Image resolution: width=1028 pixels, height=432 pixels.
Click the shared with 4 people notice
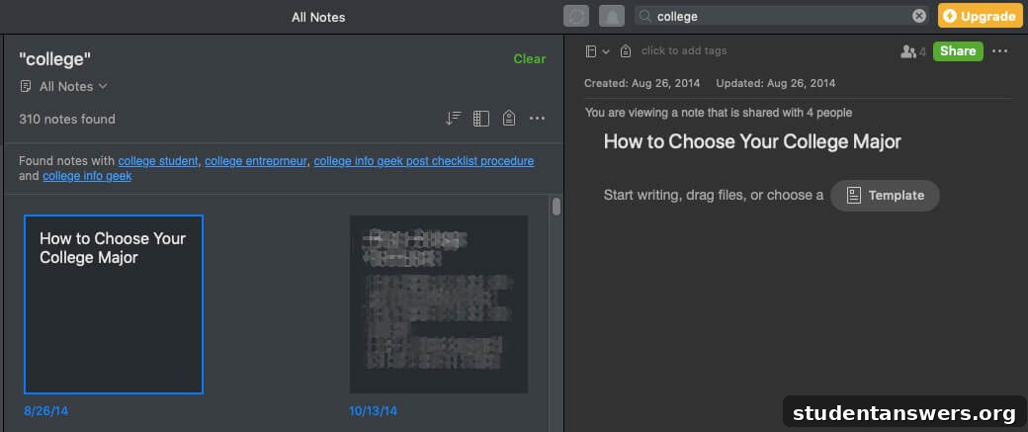tap(719, 113)
